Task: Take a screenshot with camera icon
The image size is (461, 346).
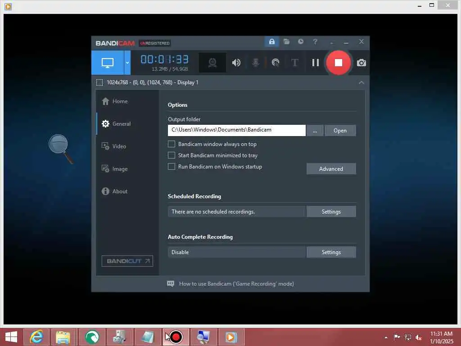Action: 362,63
